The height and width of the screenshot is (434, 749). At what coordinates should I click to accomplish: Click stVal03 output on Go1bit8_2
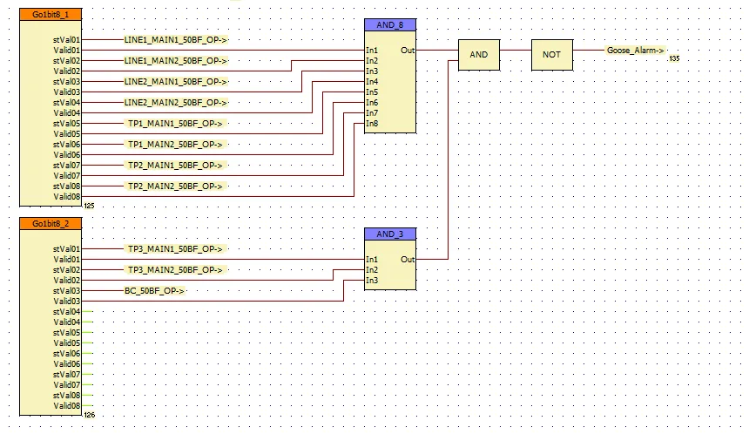tap(66, 291)
